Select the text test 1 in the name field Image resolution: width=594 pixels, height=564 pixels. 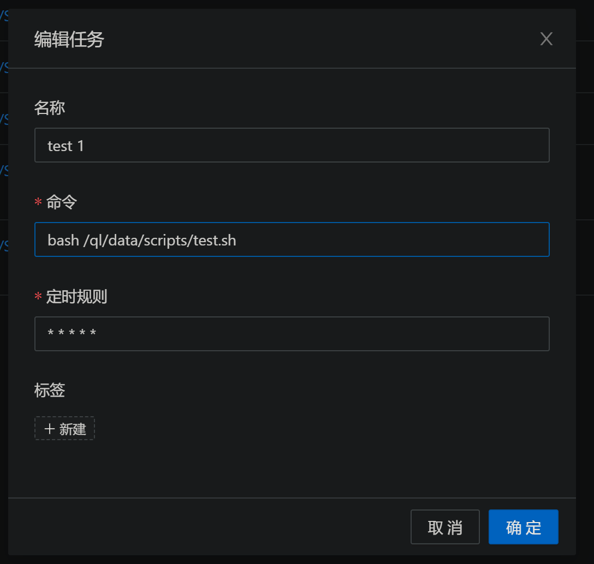pyautogui.click(x=66, y=145)
